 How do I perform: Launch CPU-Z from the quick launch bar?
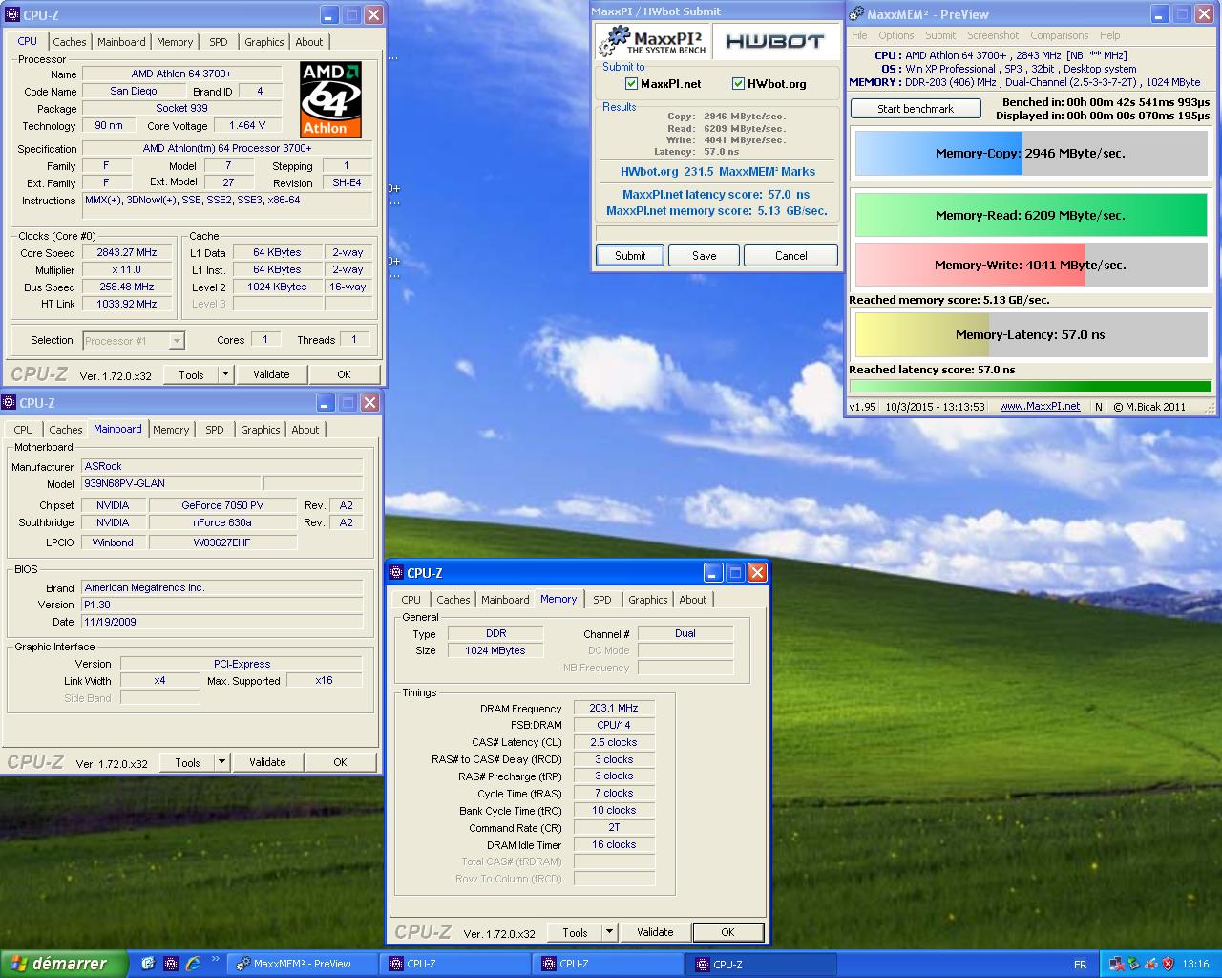pyautogui.click(x=170, y=964)
